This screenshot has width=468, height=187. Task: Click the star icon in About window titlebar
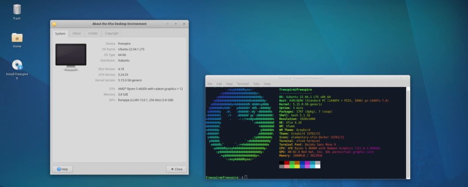coord(54,24)
